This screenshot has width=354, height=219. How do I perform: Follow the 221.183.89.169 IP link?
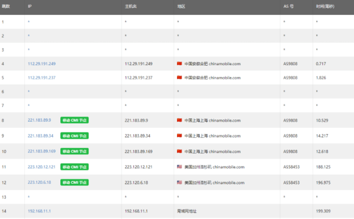click(42, 151)
